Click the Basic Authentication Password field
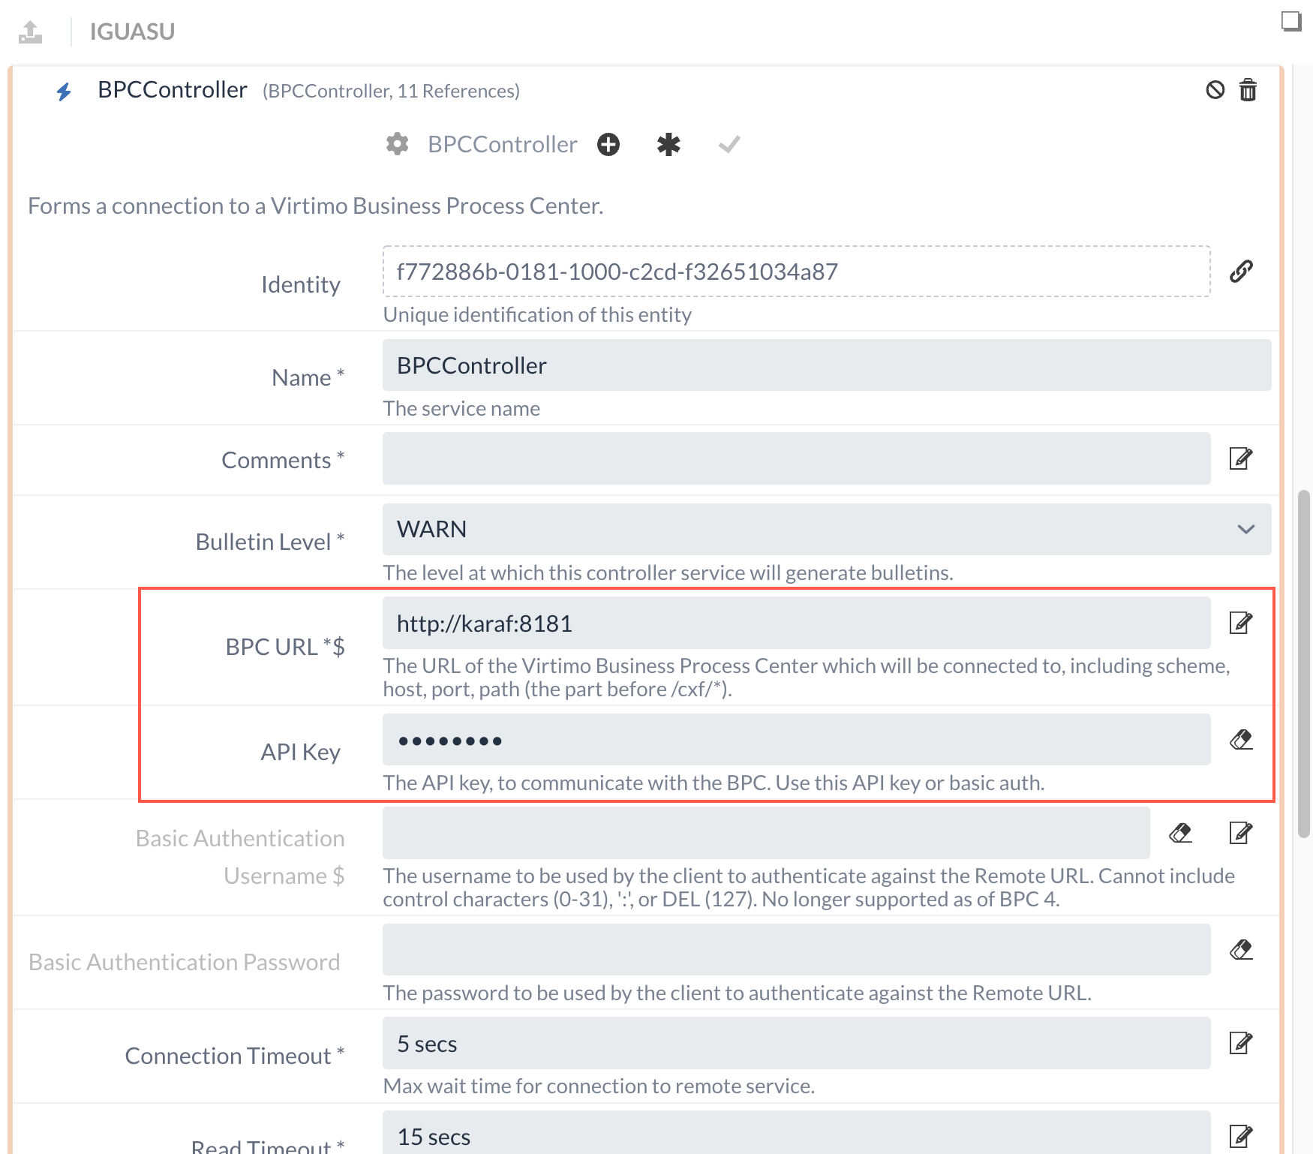The width and height of the screenshot is (1313, 1154). click(796, 950)
